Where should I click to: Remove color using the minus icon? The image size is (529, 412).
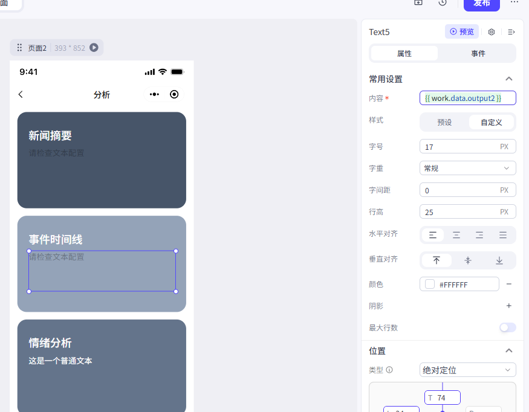click(x=509, y=284)
